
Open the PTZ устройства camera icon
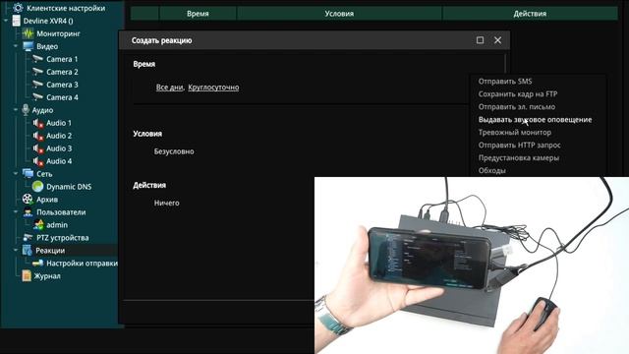pyautogui.click(x=28, y=237)
